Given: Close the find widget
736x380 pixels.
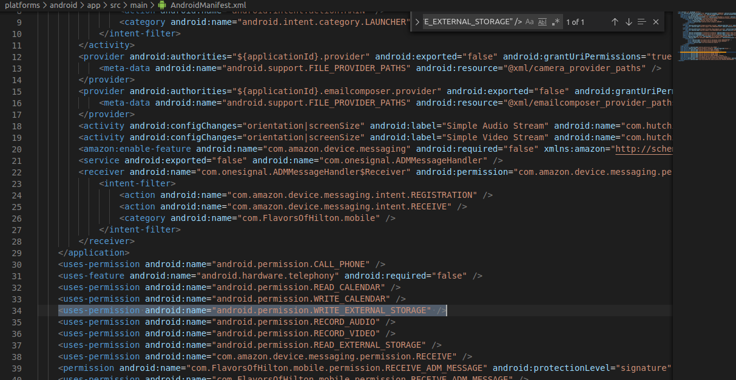Looking at the screenshot, I should point(656,22).
